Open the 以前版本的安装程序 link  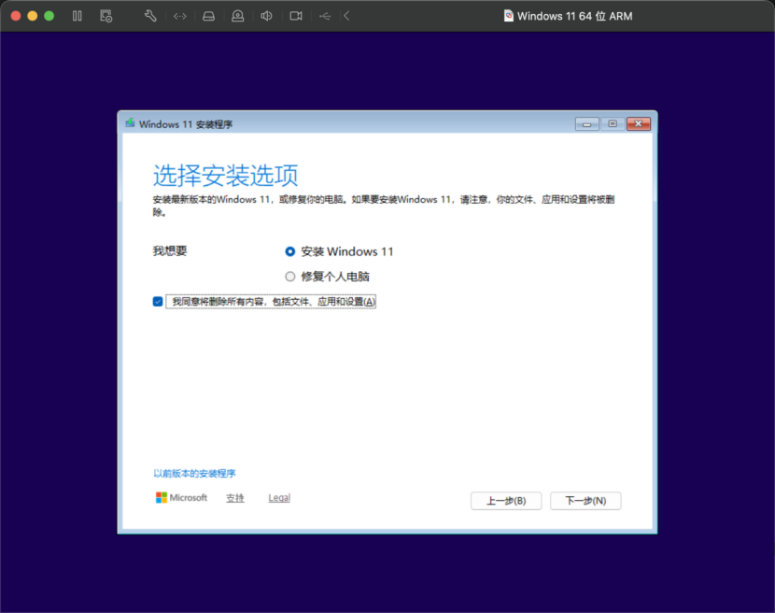pos(194,474)
